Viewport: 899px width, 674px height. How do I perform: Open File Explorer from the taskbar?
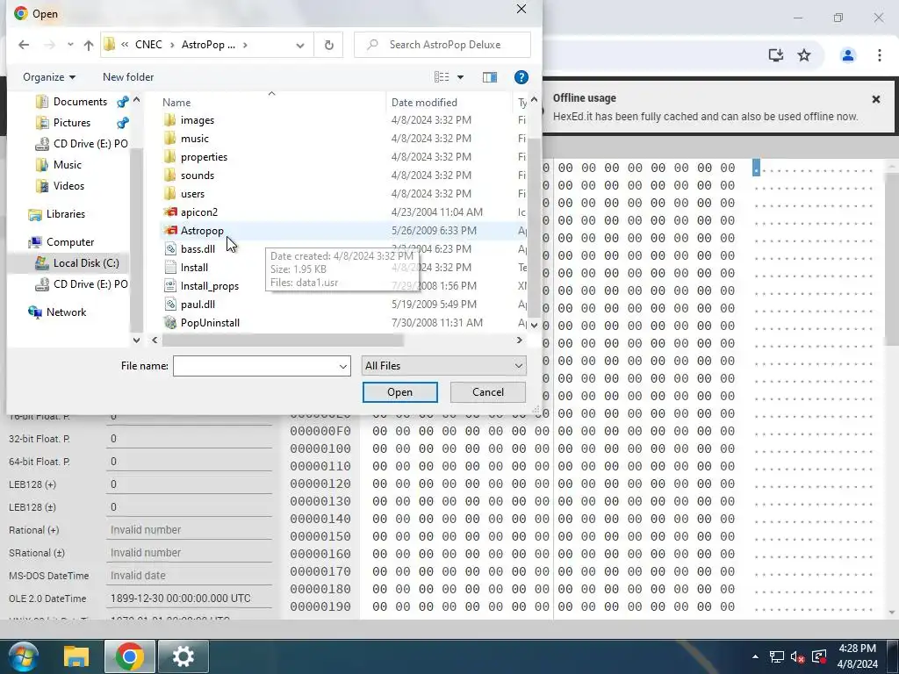(76, 656)
